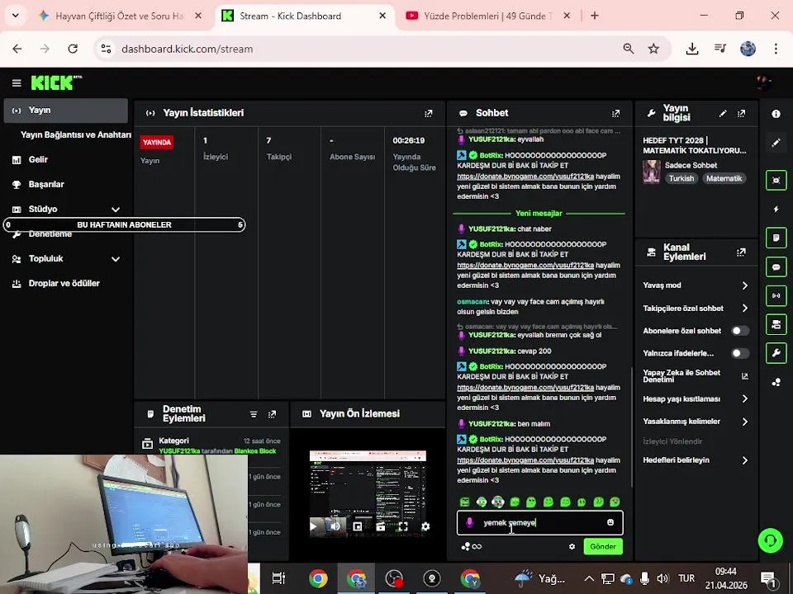793x594 pixels.
Task: Open OBS Studio from the taskbar
Action: tap(393, 579)
